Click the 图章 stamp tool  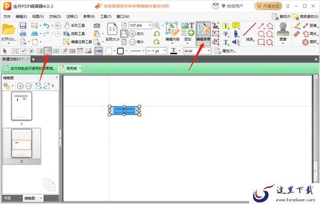(x=283, y=32)
